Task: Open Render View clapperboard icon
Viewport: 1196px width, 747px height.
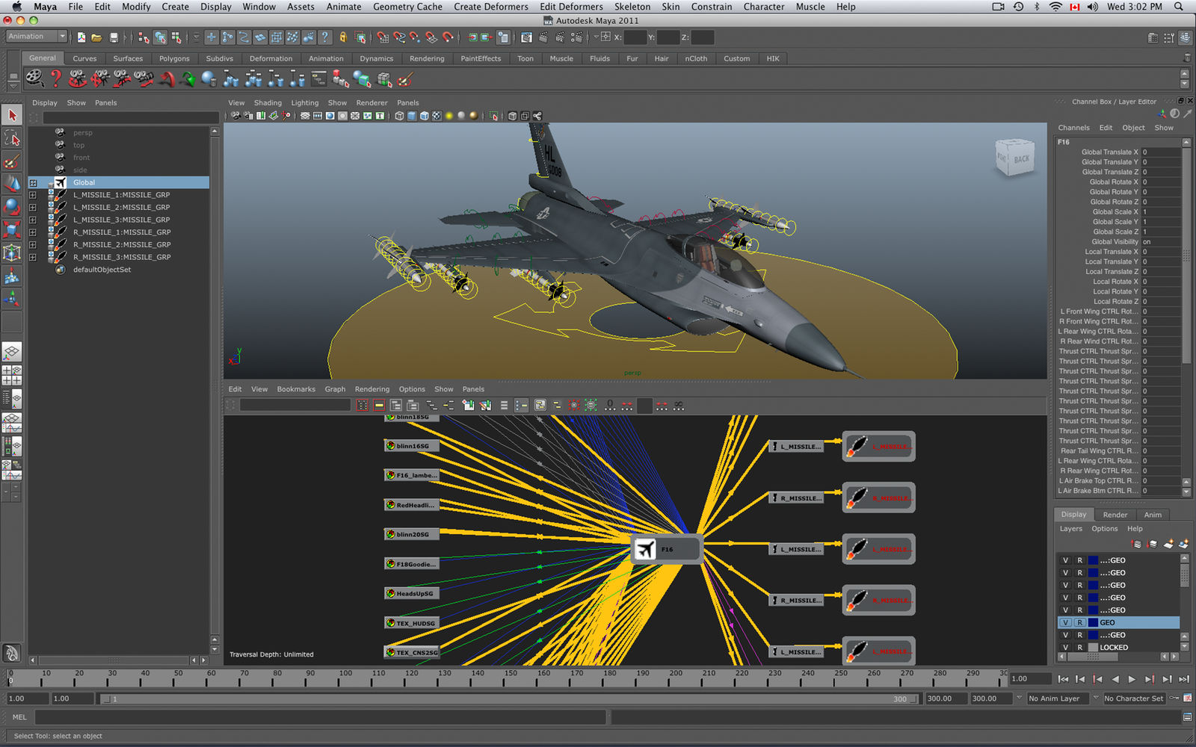Action: coord(527,37)
